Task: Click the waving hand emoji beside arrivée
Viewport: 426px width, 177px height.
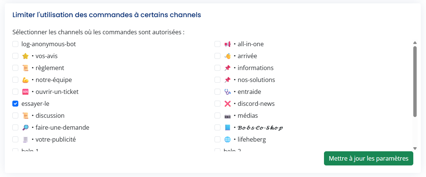Action: tap(228, 56)
